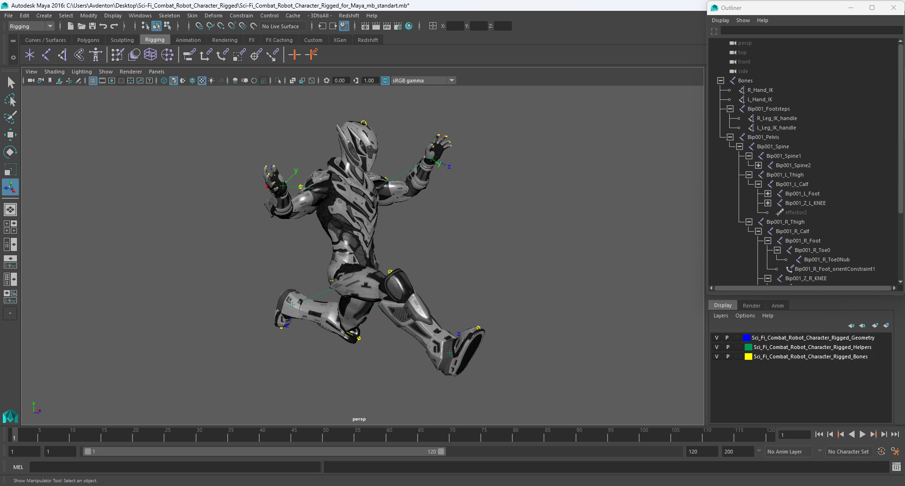Choose the Select tool arrow in toolbox
This screenshot has width=905, height=486.
(x=10, y=83)
